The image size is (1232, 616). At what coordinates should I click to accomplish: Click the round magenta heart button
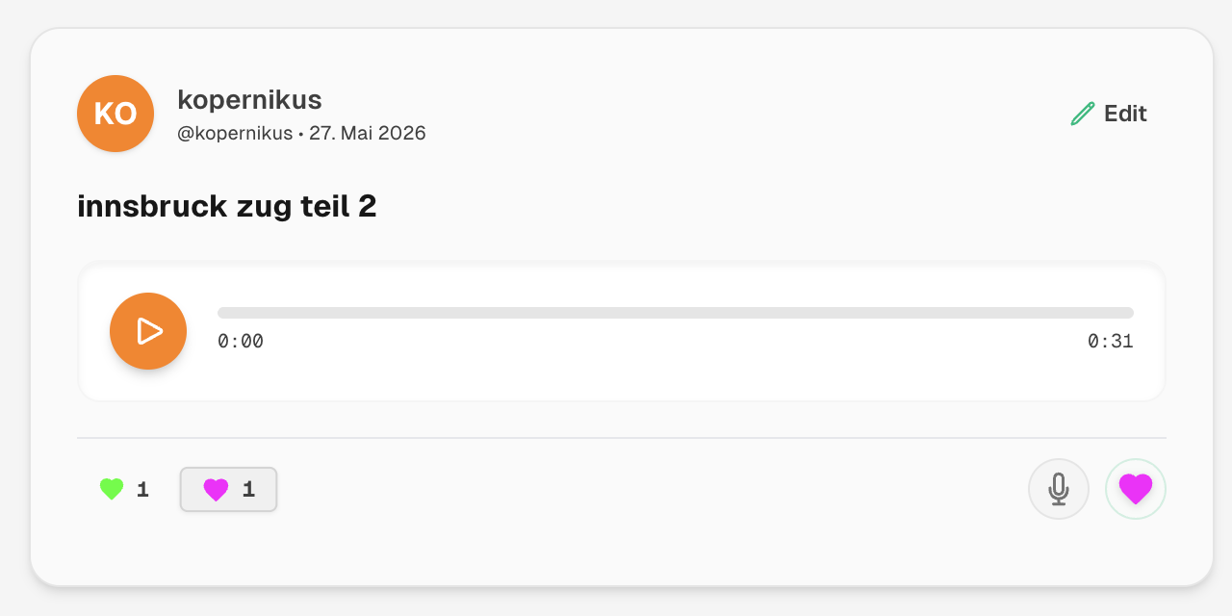point(1136,489)
